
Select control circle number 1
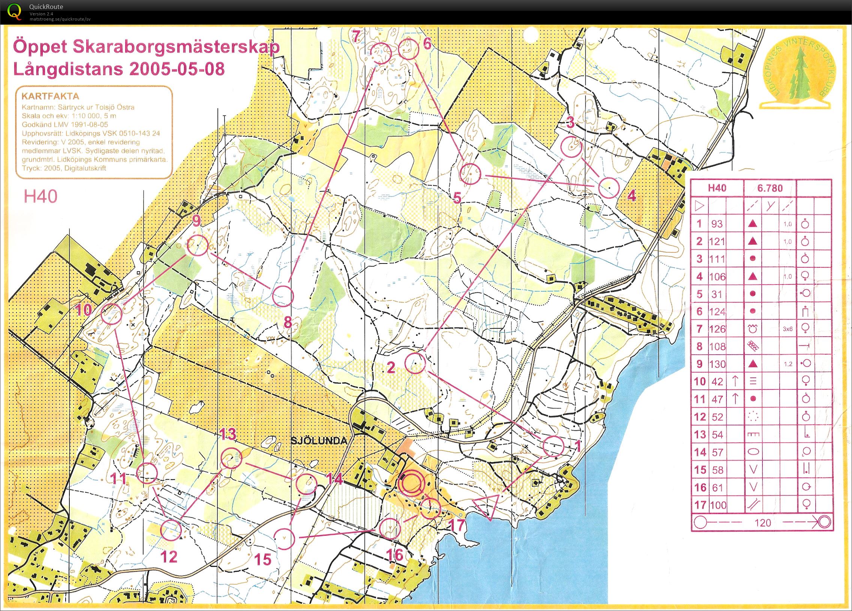[554, 446]
